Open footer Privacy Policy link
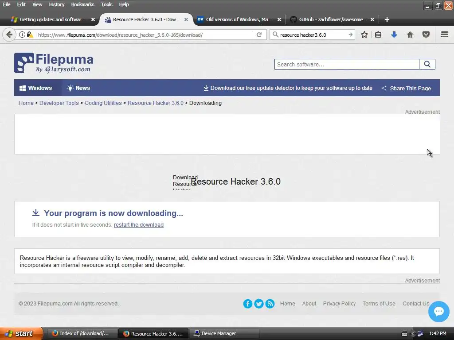This screenshot has height=340, width=454. click(339, 304)
